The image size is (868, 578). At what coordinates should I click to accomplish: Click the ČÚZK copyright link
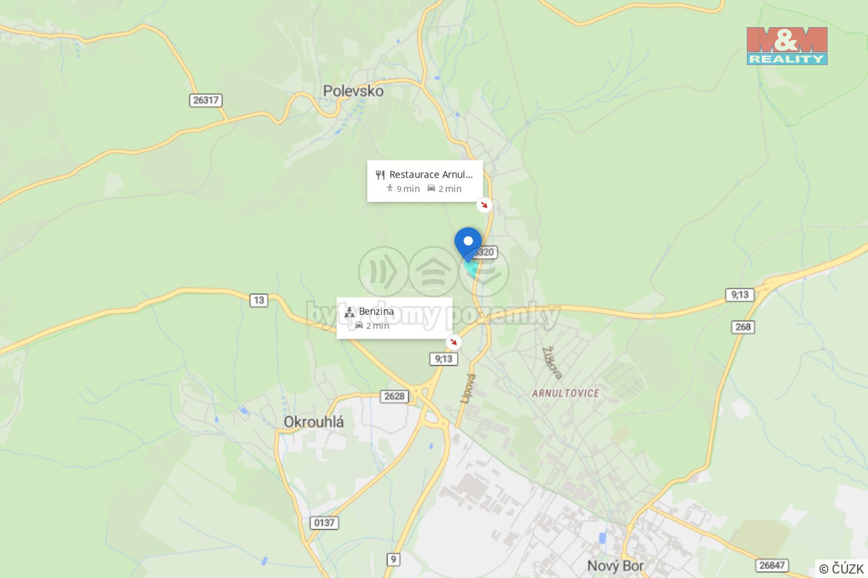pyautogui.click(x=841, y=568)
